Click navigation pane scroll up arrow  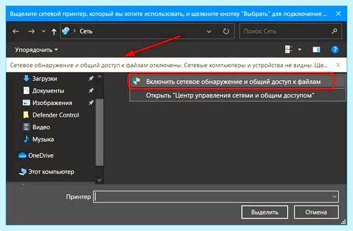pyautogui.click(x=100, y=77)
